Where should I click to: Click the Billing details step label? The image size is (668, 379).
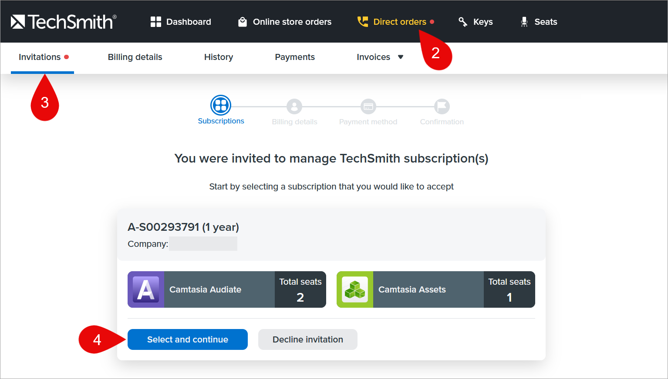[294, 122]
